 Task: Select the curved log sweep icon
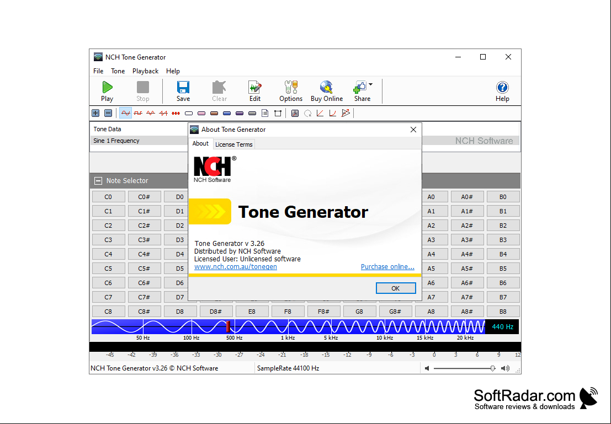tap(333, 113)
